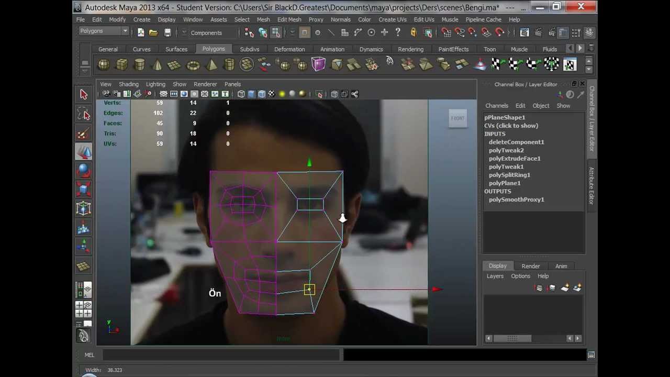Click the Open Scene folder icon
Screen dimensions: 670x377
click(153, 32)
